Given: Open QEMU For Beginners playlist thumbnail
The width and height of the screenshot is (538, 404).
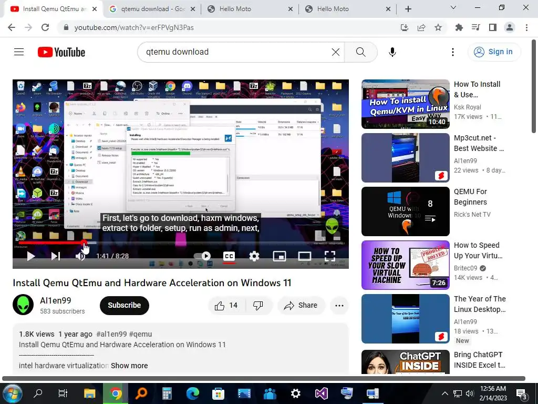Looking at the screenshot, I should (x=405, y=211).
